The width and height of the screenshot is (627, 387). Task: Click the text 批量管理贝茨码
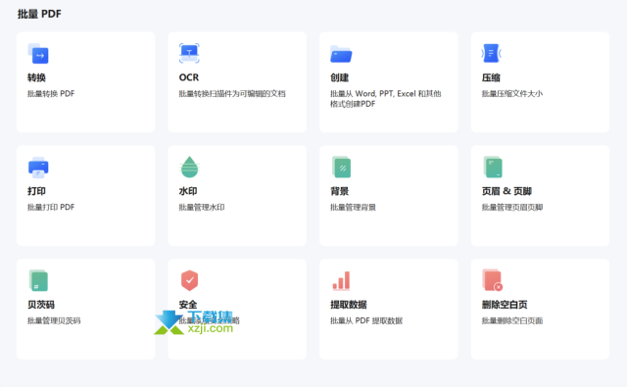tap(54, 320)
